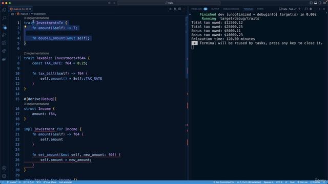Open the Extensions view
The width and height of the screenshot is (328, 184).
coord(4,43)
